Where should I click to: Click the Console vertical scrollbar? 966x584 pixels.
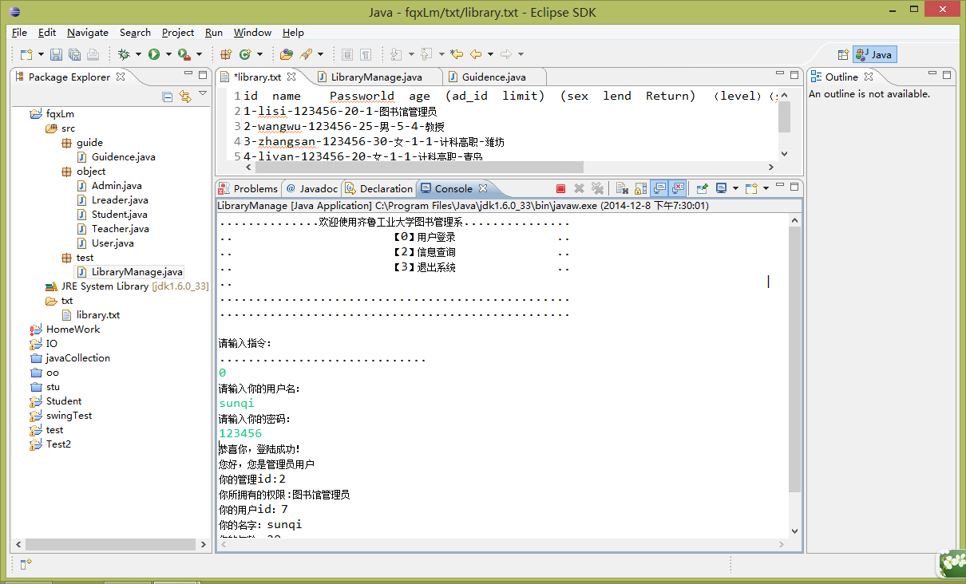click(x=794, y=359)
